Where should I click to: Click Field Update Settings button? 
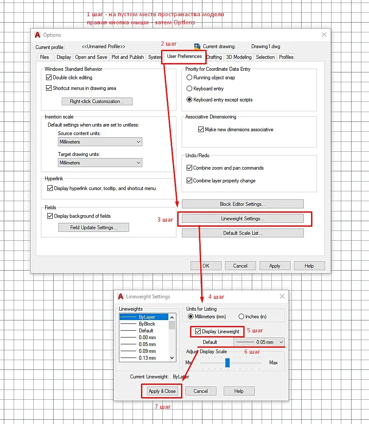coord(94,228)
